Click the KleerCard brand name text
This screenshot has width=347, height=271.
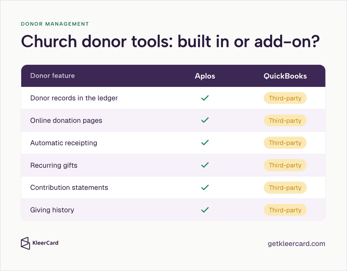45,243
